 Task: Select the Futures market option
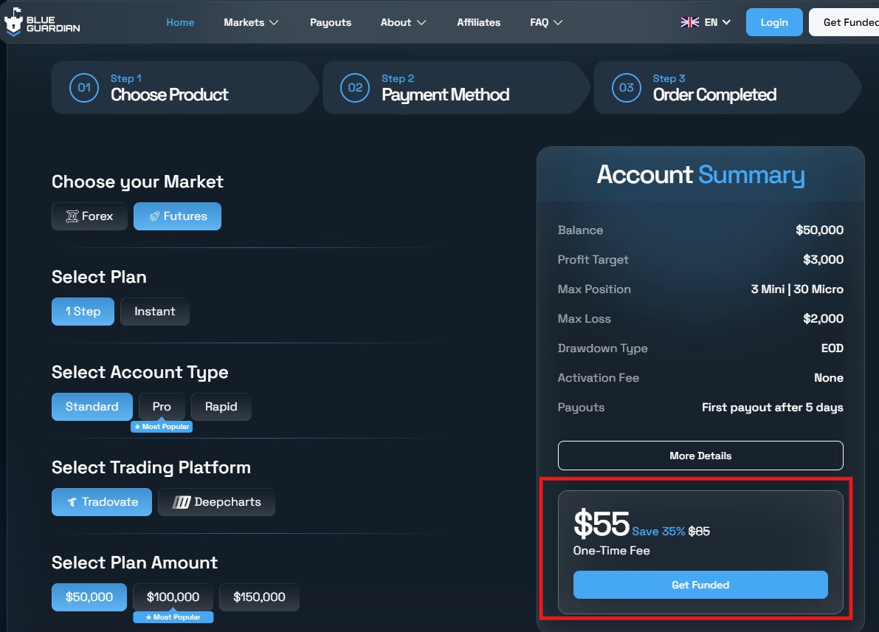pyautogui.click(x=177, y=216)
